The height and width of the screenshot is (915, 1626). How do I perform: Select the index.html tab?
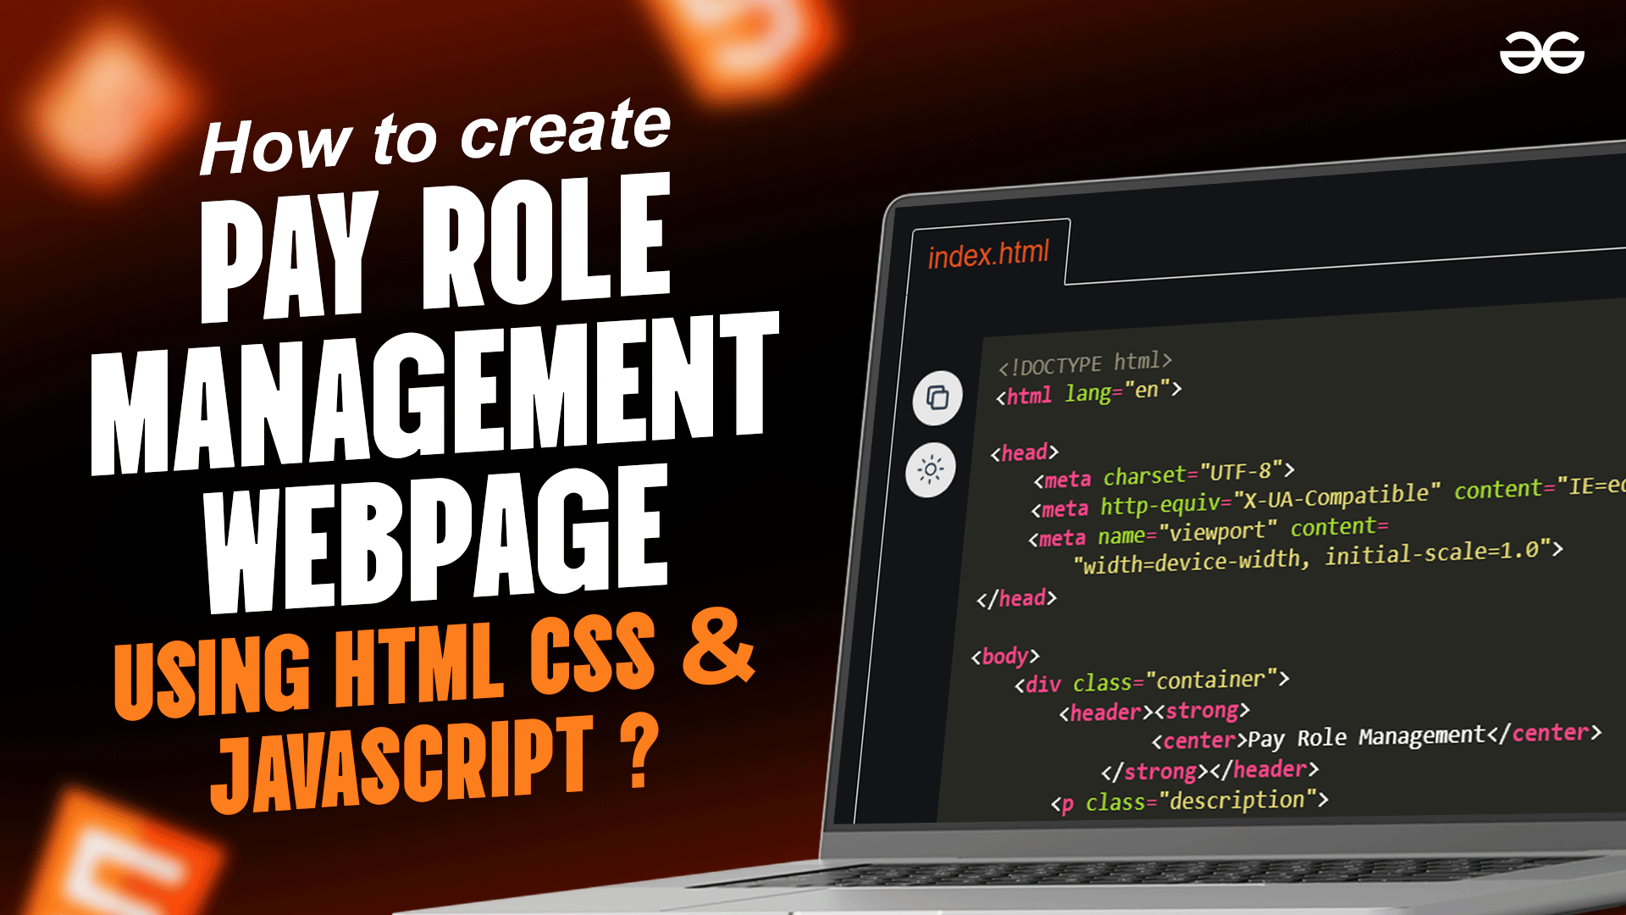[987, 253]
